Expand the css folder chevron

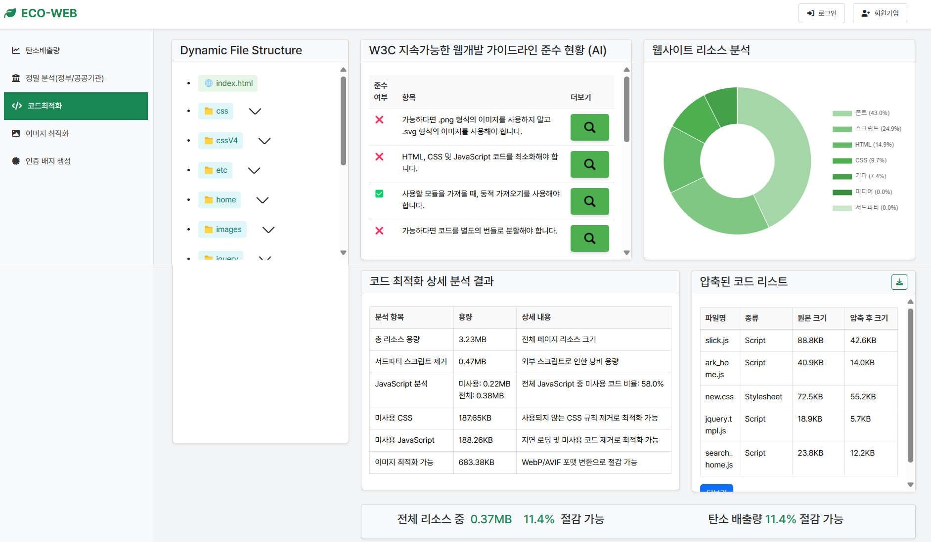(255, 112)
